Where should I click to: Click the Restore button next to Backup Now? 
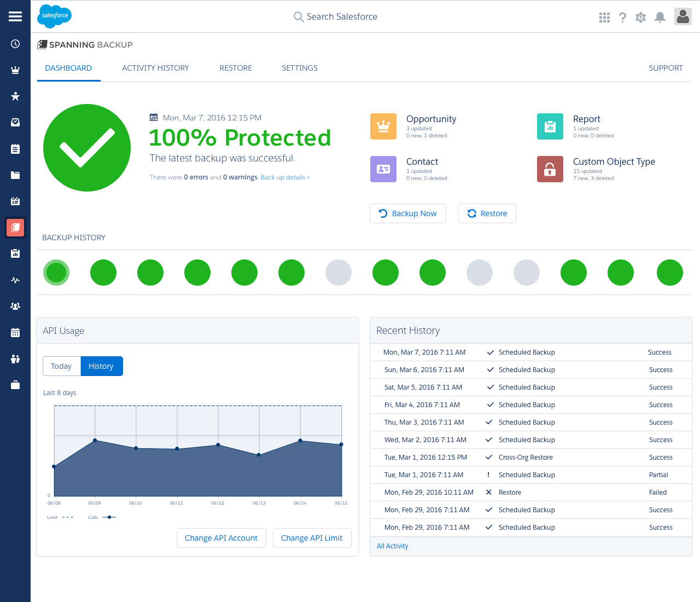coord(487,213)
